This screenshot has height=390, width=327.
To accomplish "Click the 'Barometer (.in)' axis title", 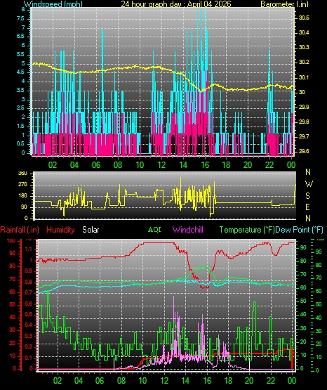I will click(x=284, y=4).
